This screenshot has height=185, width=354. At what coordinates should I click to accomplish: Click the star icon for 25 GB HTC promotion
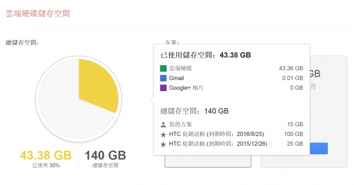163,144
